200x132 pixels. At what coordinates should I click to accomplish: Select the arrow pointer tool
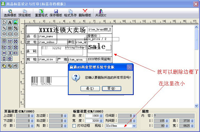coord(4,22)
